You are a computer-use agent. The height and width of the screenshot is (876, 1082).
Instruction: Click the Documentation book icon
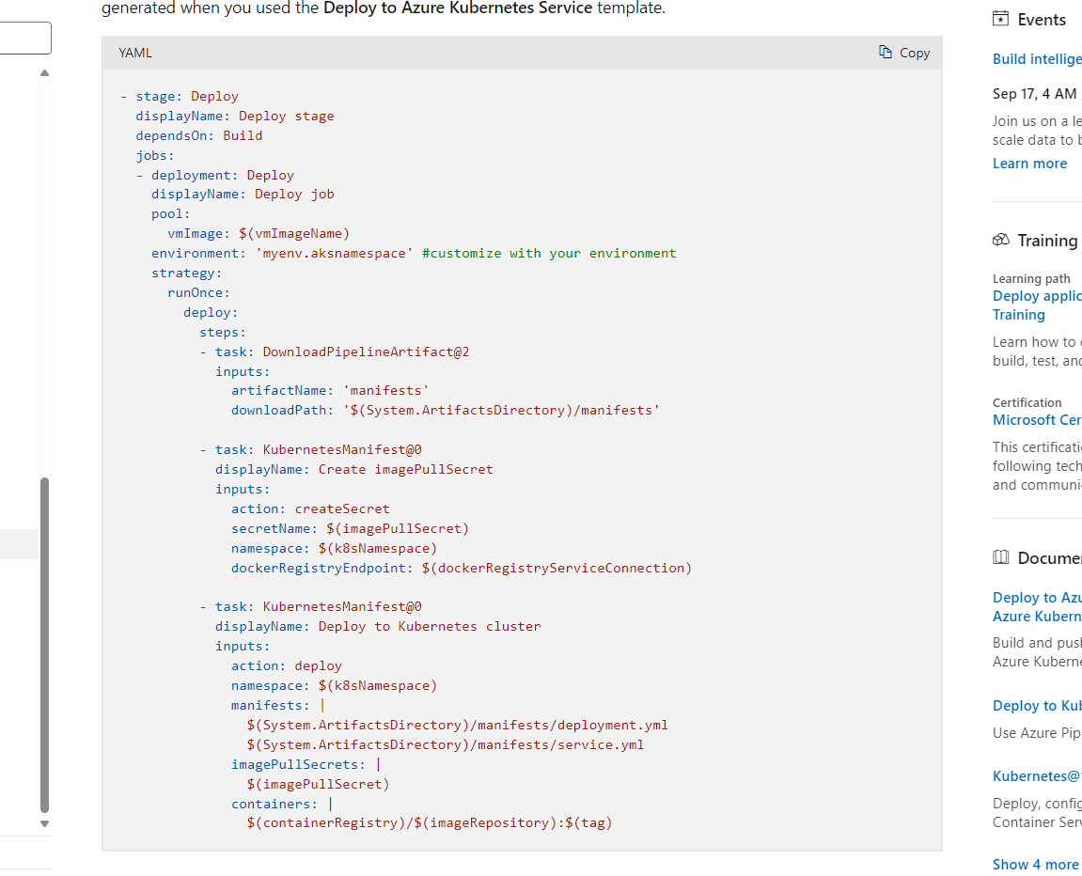[x=1000, y=557]
